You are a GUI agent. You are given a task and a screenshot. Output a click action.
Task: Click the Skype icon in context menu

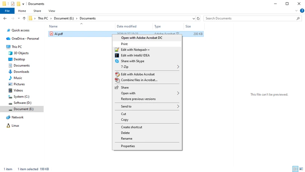pyautogui.click(x=117, y=61)
